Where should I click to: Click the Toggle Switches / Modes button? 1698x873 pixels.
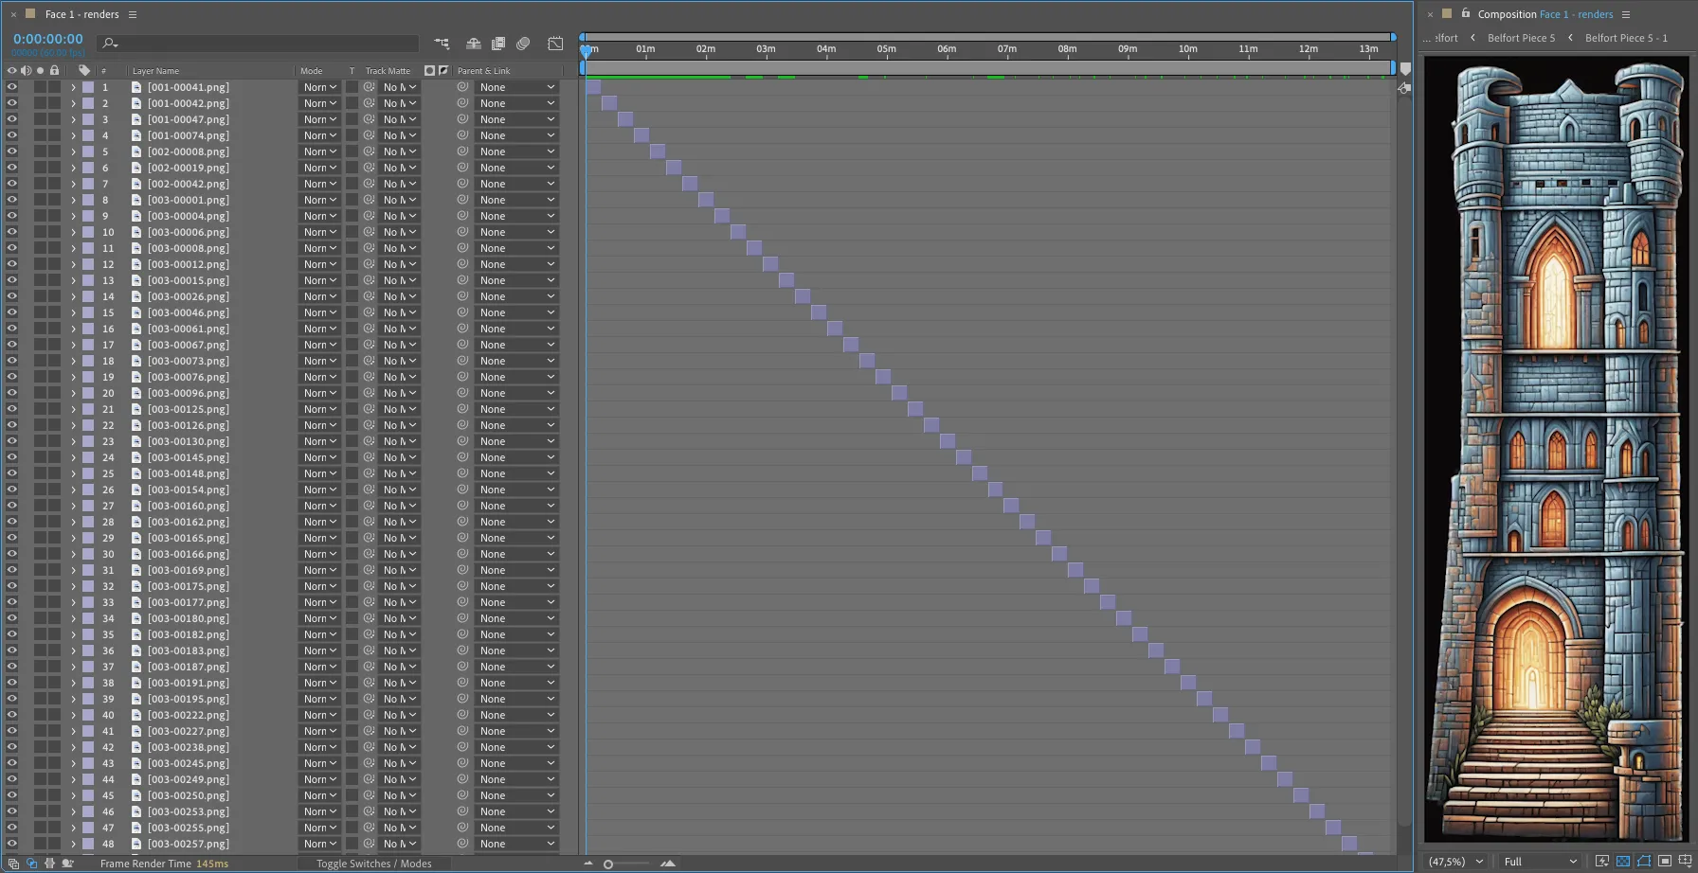coord(372,864)
